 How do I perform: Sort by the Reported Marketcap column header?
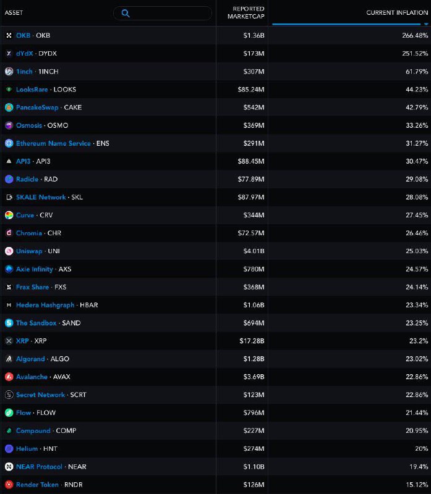coord(245,12)
